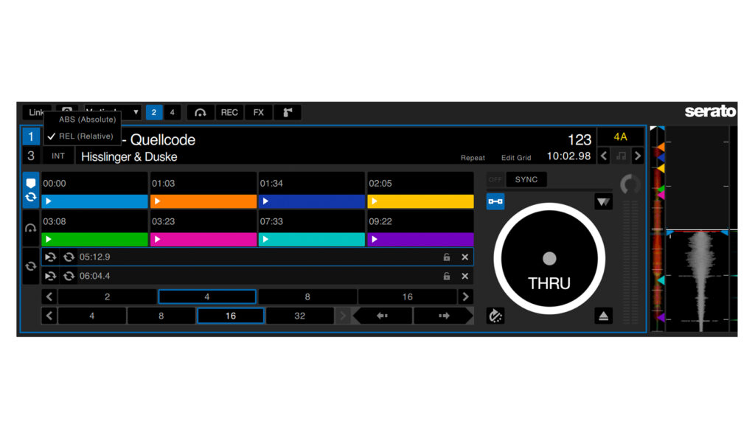Click the 4A key display

[620, 136]
